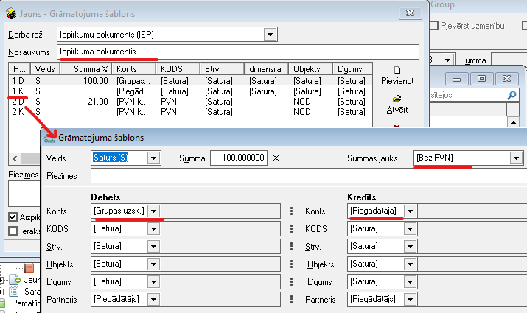The height and width of the screenshot is (313, 527).
Task: Click the KODS column header
Action: (x=178, y=68)
